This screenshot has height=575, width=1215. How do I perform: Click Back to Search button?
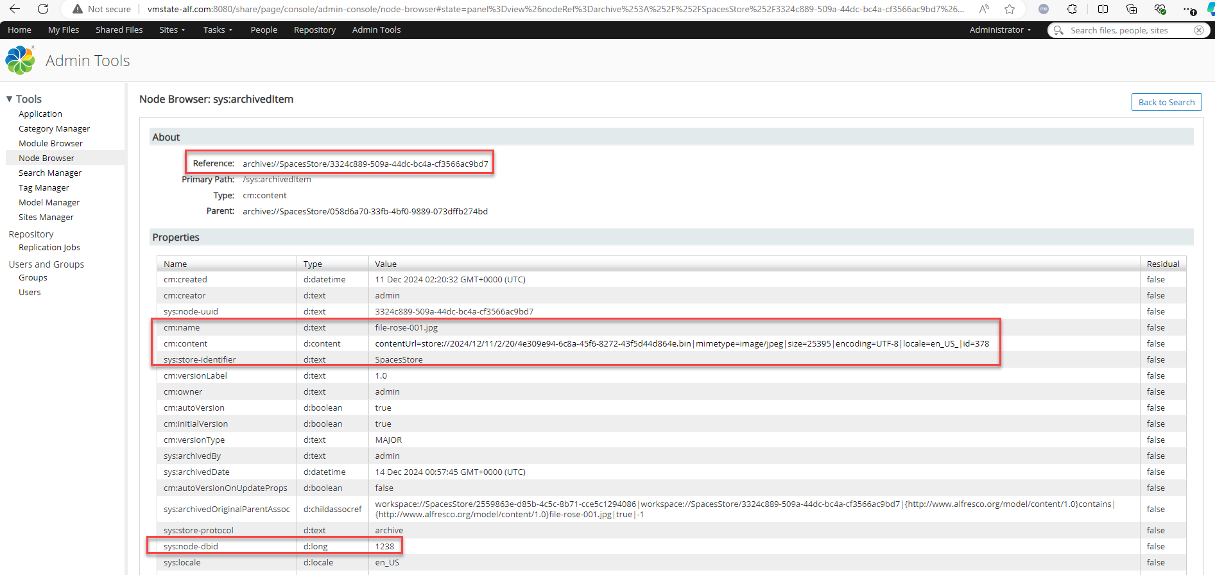coord(1166,102)
